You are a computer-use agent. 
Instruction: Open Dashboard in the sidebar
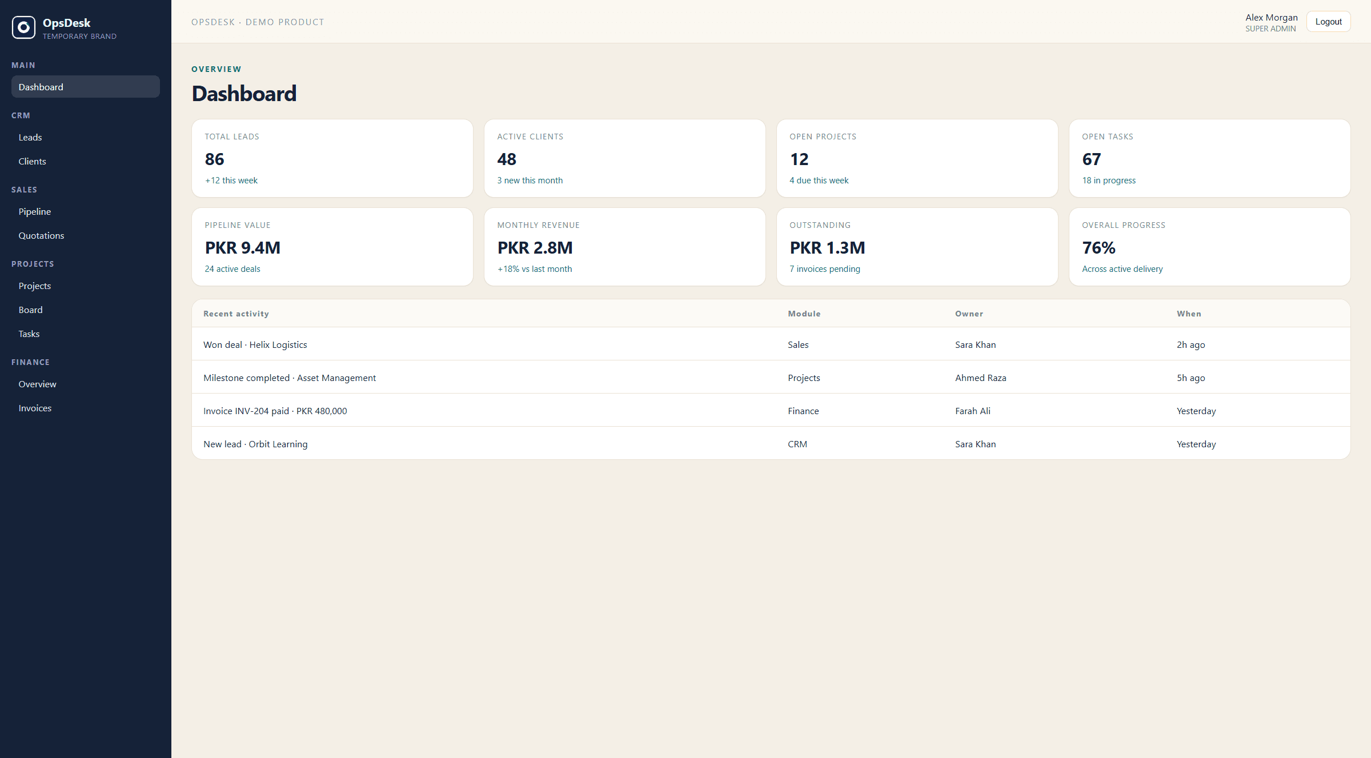click(86, 87)
